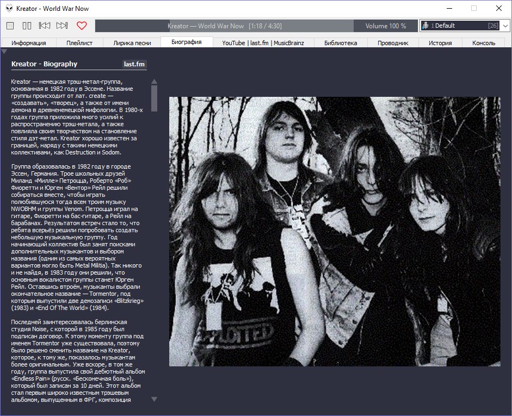Expand the dropdown arrow next to Default

click(505, 26)
